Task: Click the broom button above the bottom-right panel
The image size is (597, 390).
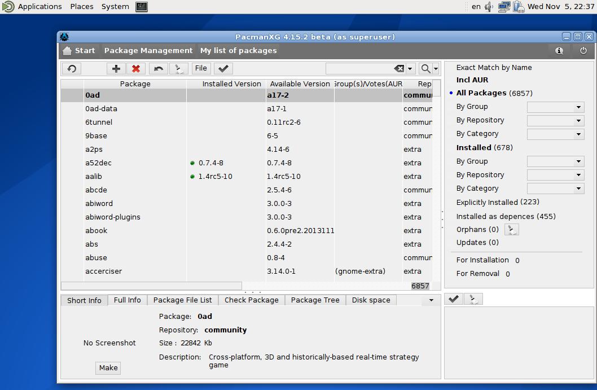Action: pos(473,299)
